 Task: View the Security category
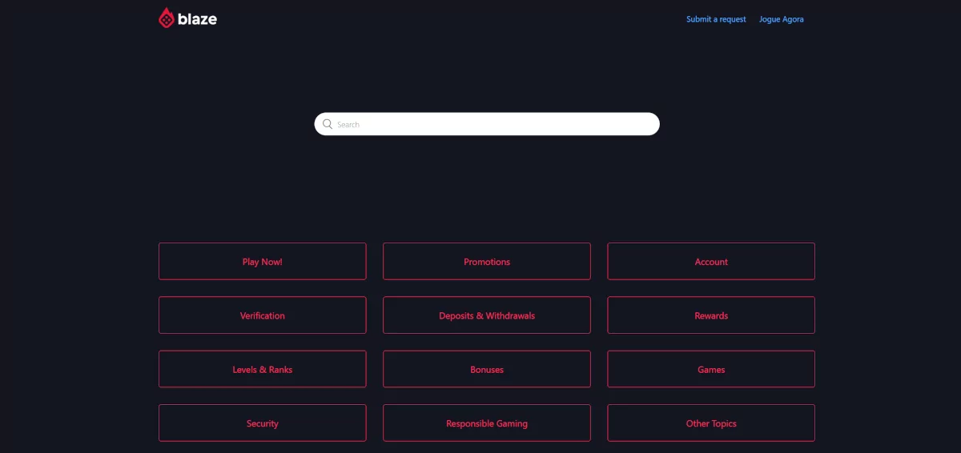[x=262, y=423]
